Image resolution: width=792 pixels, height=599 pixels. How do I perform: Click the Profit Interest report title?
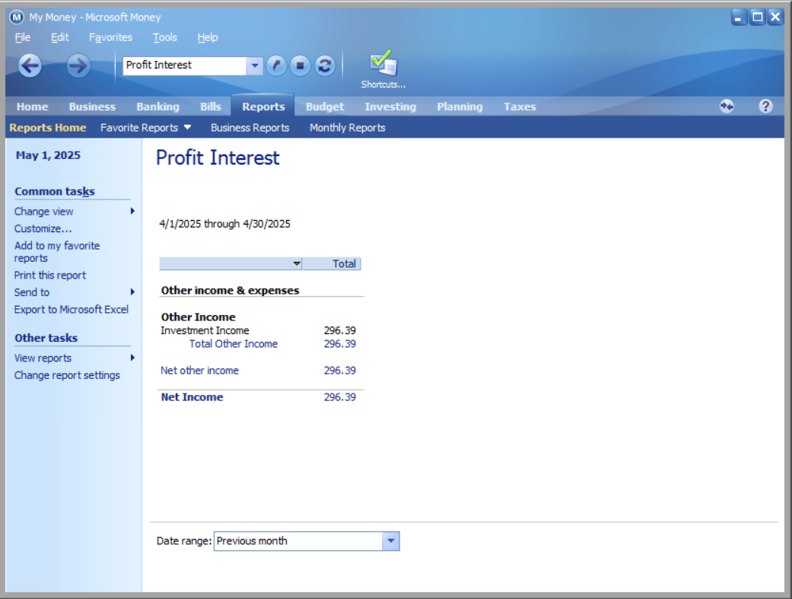(218, 158)
